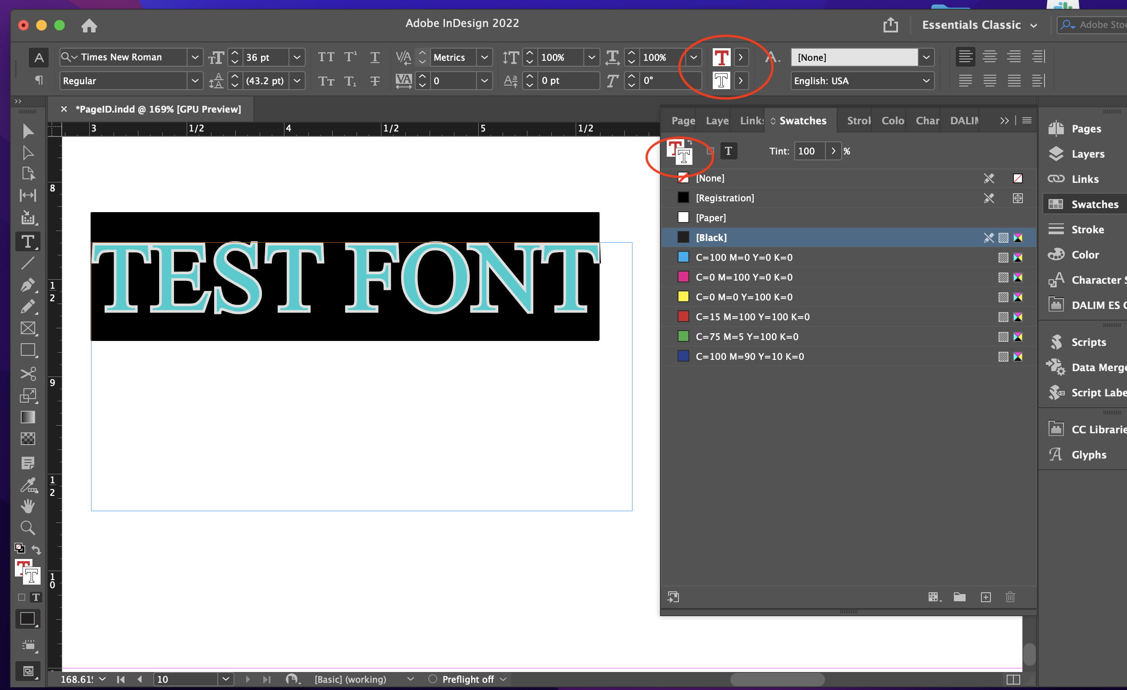Viewport: 1127px width, 690px height.
Task: Enable formatting affects text button in Swatches
Action: 728,151
